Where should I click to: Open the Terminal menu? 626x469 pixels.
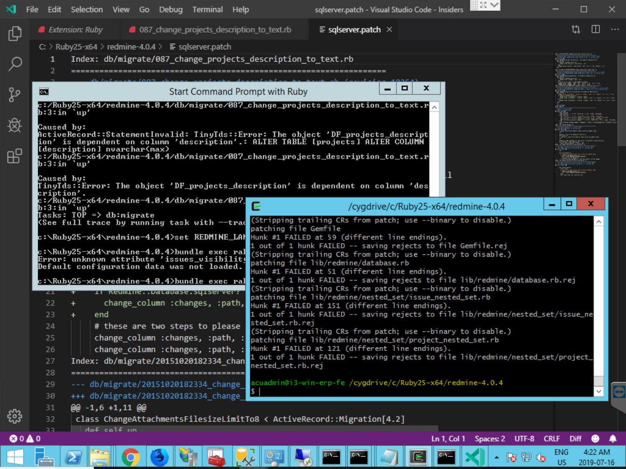pyautogui.click(x=208, y=9)
